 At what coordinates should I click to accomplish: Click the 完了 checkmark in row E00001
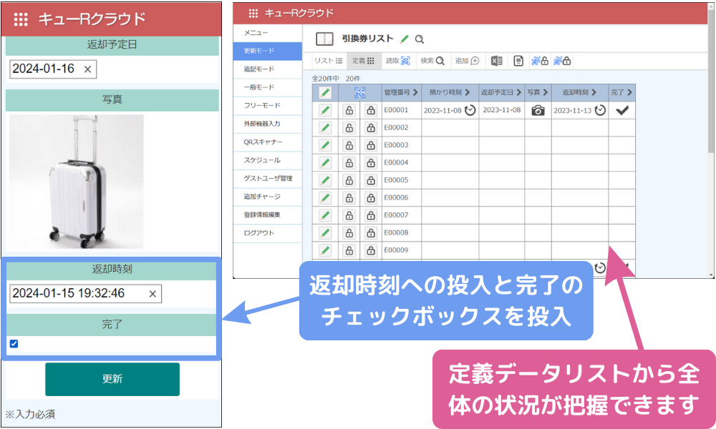622,110
